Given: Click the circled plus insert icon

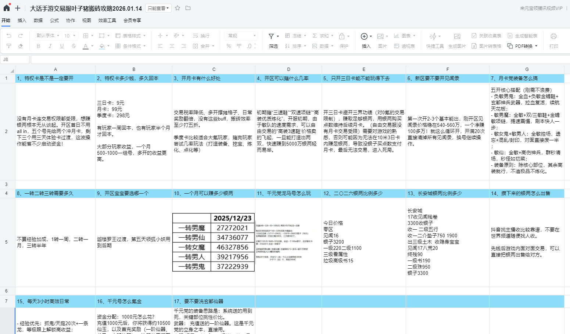Looking at the screenshot, I should click(x=364, y=36).
